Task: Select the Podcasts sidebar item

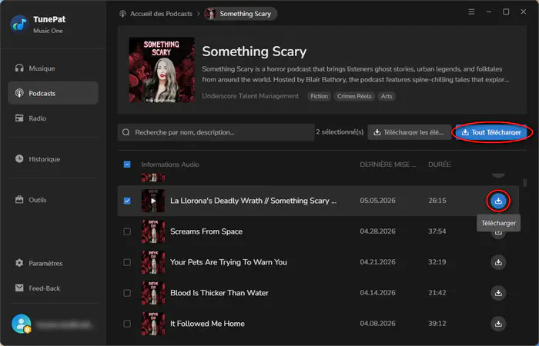Action: tap(53, 93)
